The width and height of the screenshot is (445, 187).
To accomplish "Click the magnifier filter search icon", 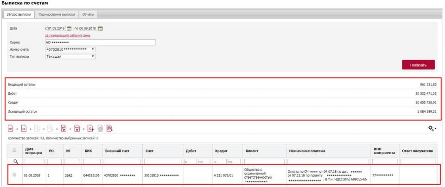I will 15,161.
